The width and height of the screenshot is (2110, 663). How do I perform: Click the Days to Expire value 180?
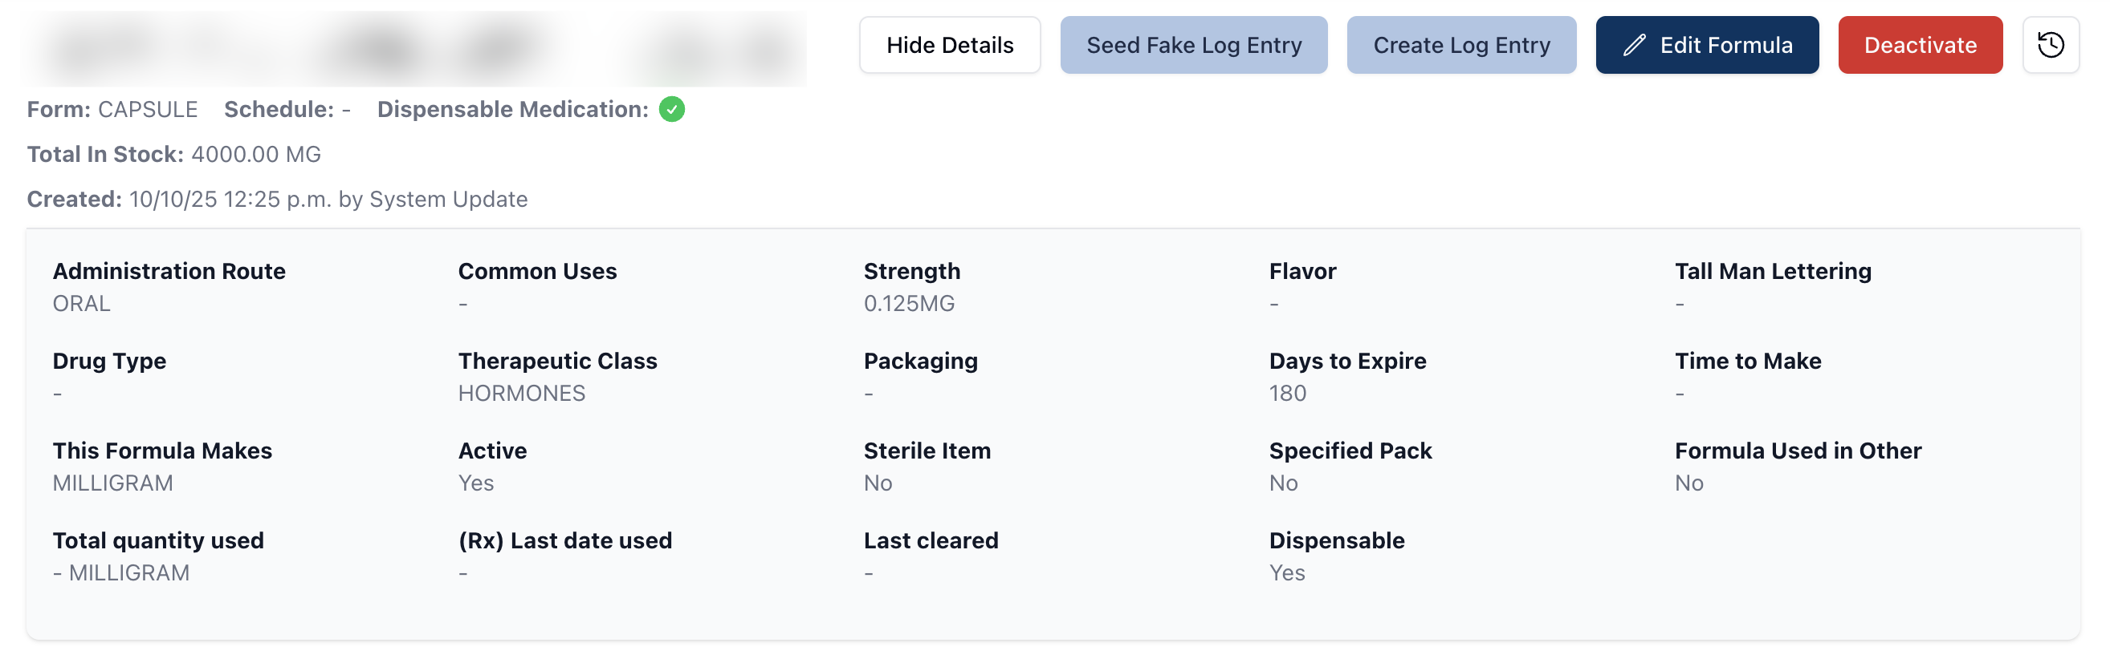click(x=1287, y=393)
